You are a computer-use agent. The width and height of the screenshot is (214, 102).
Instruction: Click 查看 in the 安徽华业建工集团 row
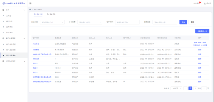pos(200,54)
